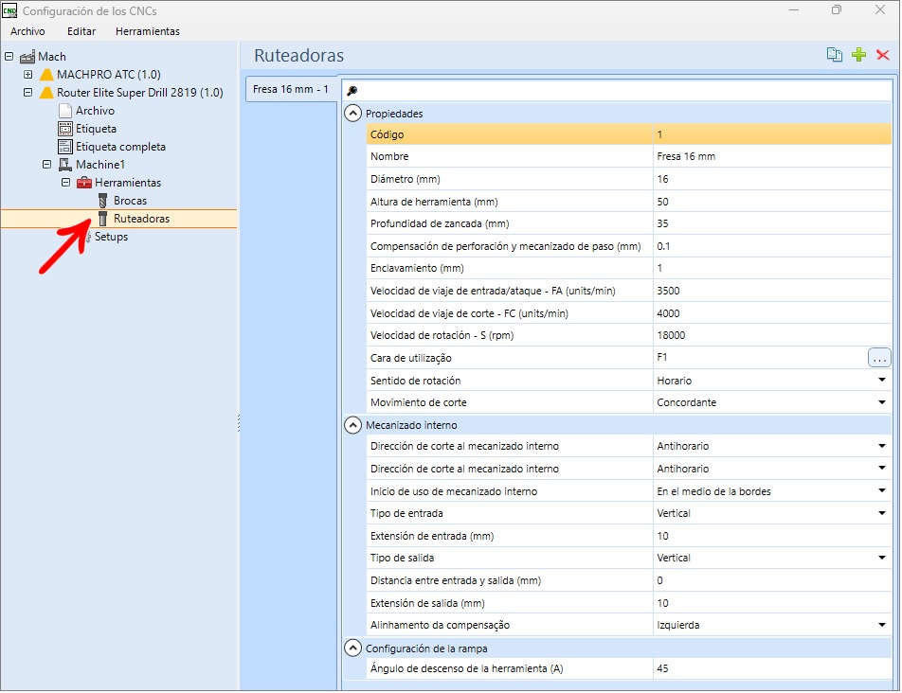Open Inicio de uso de mecanizado interno dropdown

(x=881, y=490)
